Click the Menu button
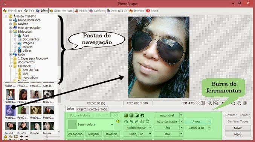The image size is (255, 142). click(x=238, y=134)
